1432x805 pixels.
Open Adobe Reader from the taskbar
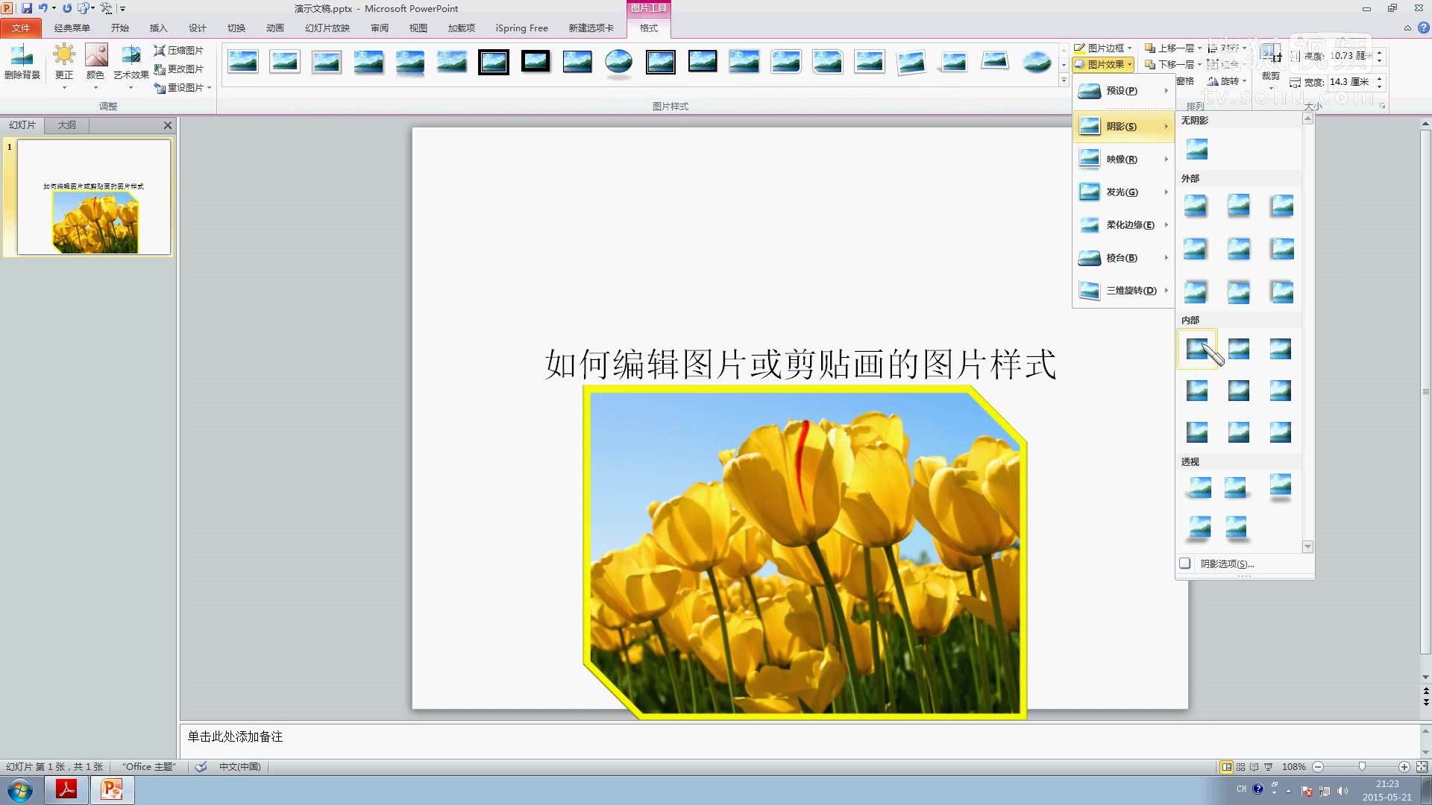pyautogui.click(x=67, y=789)
